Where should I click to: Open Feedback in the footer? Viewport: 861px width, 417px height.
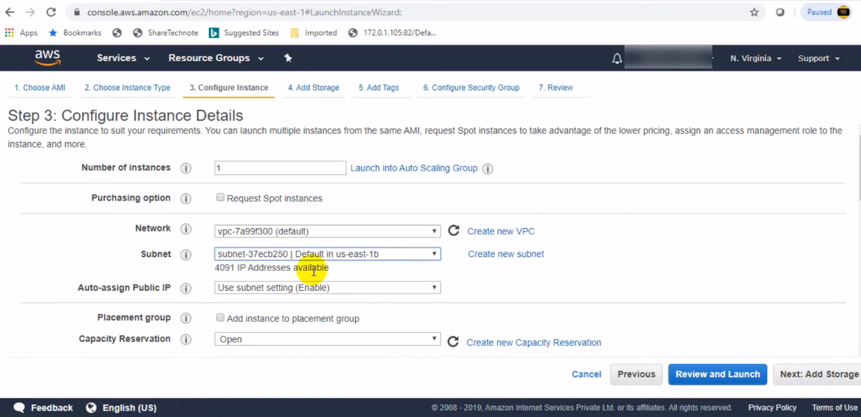(x=43, y=408)
